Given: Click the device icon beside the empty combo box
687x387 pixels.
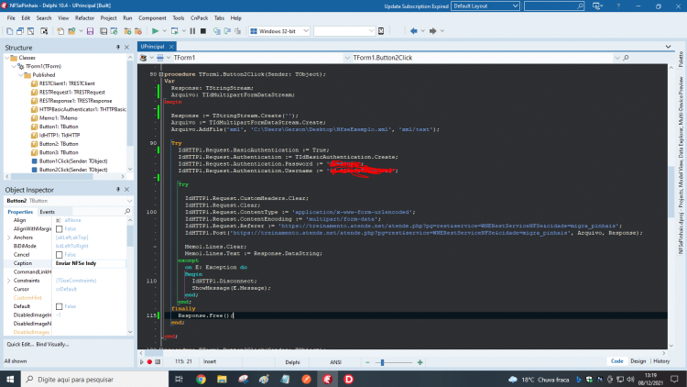Looking at the screenshot, I should [381, 31].
